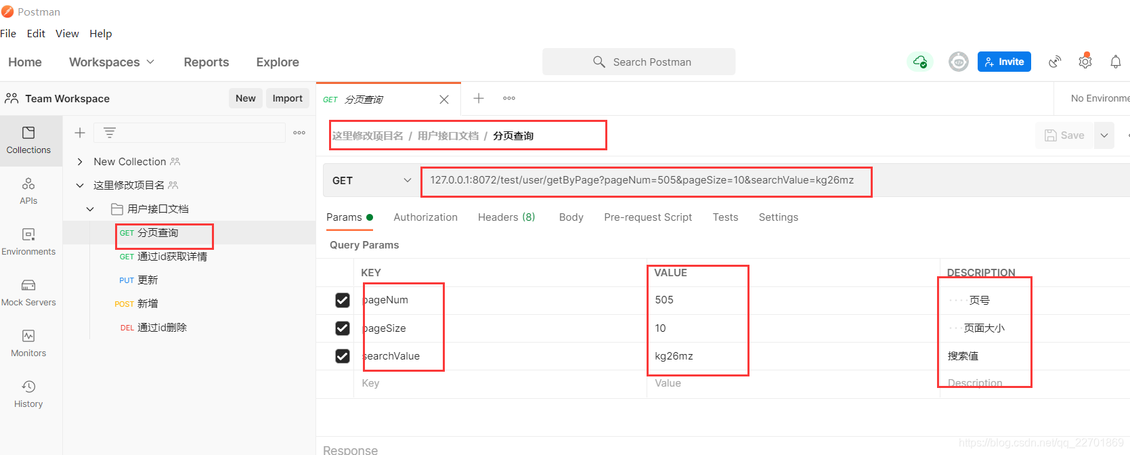This screenshot has width=1130, height=455.
Task: Collapse the 这里修改项目名 collection
Action: [x=80, y=185]
